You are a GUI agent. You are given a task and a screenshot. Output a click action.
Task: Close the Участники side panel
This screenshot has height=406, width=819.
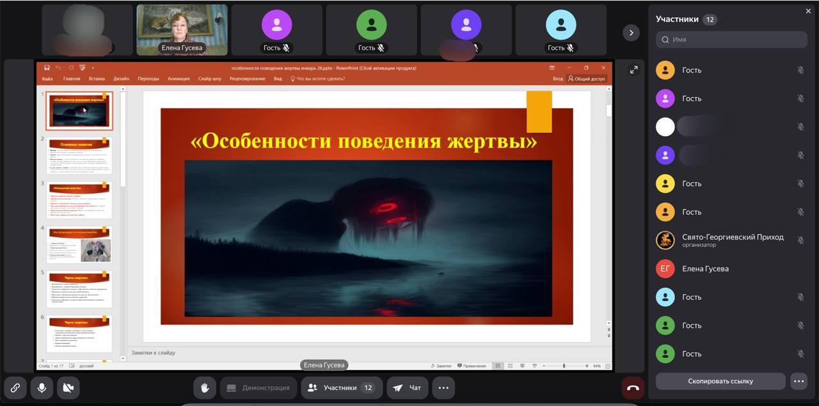tap(808, 11)
